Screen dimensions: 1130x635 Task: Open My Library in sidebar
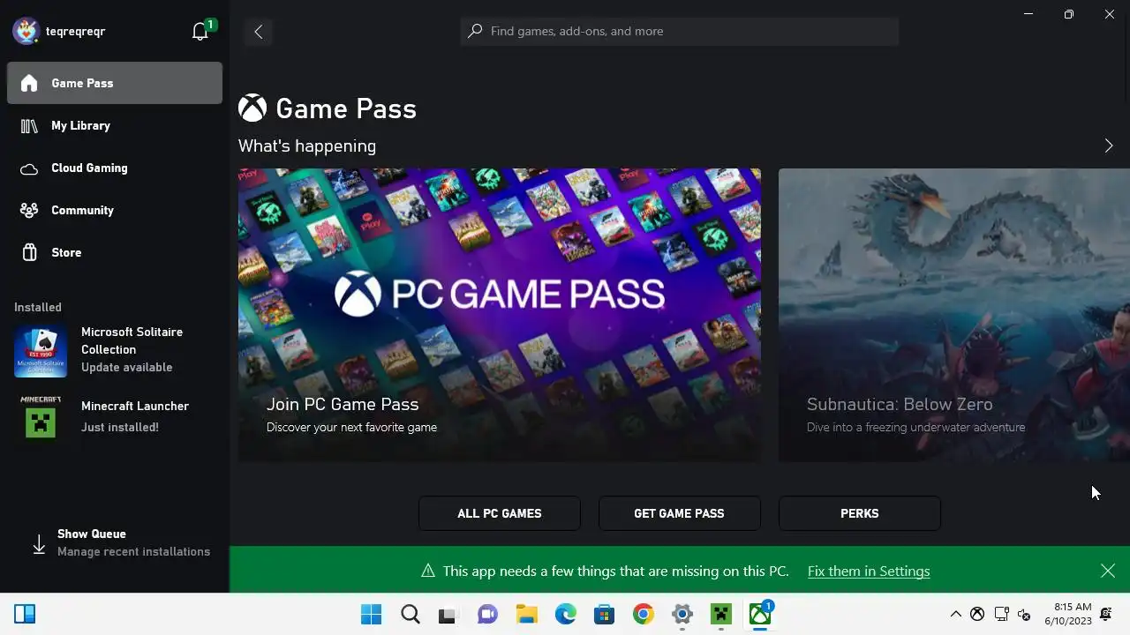tap(115, 125)
